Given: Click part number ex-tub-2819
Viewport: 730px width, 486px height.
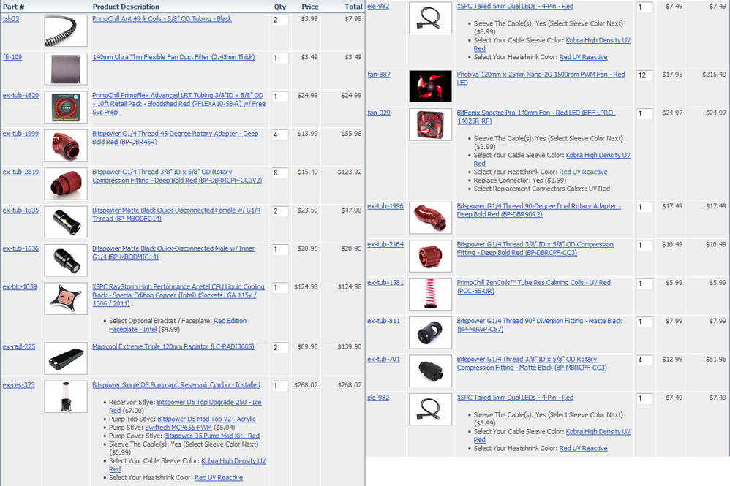Looking at the screenshot, I should [x=20, y=172].
